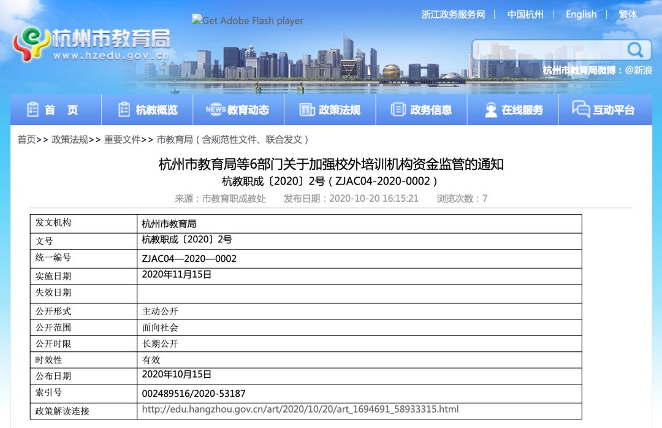Click the 发布日期 2020-10-20 16:15:21 text

[x=351, y=199]
